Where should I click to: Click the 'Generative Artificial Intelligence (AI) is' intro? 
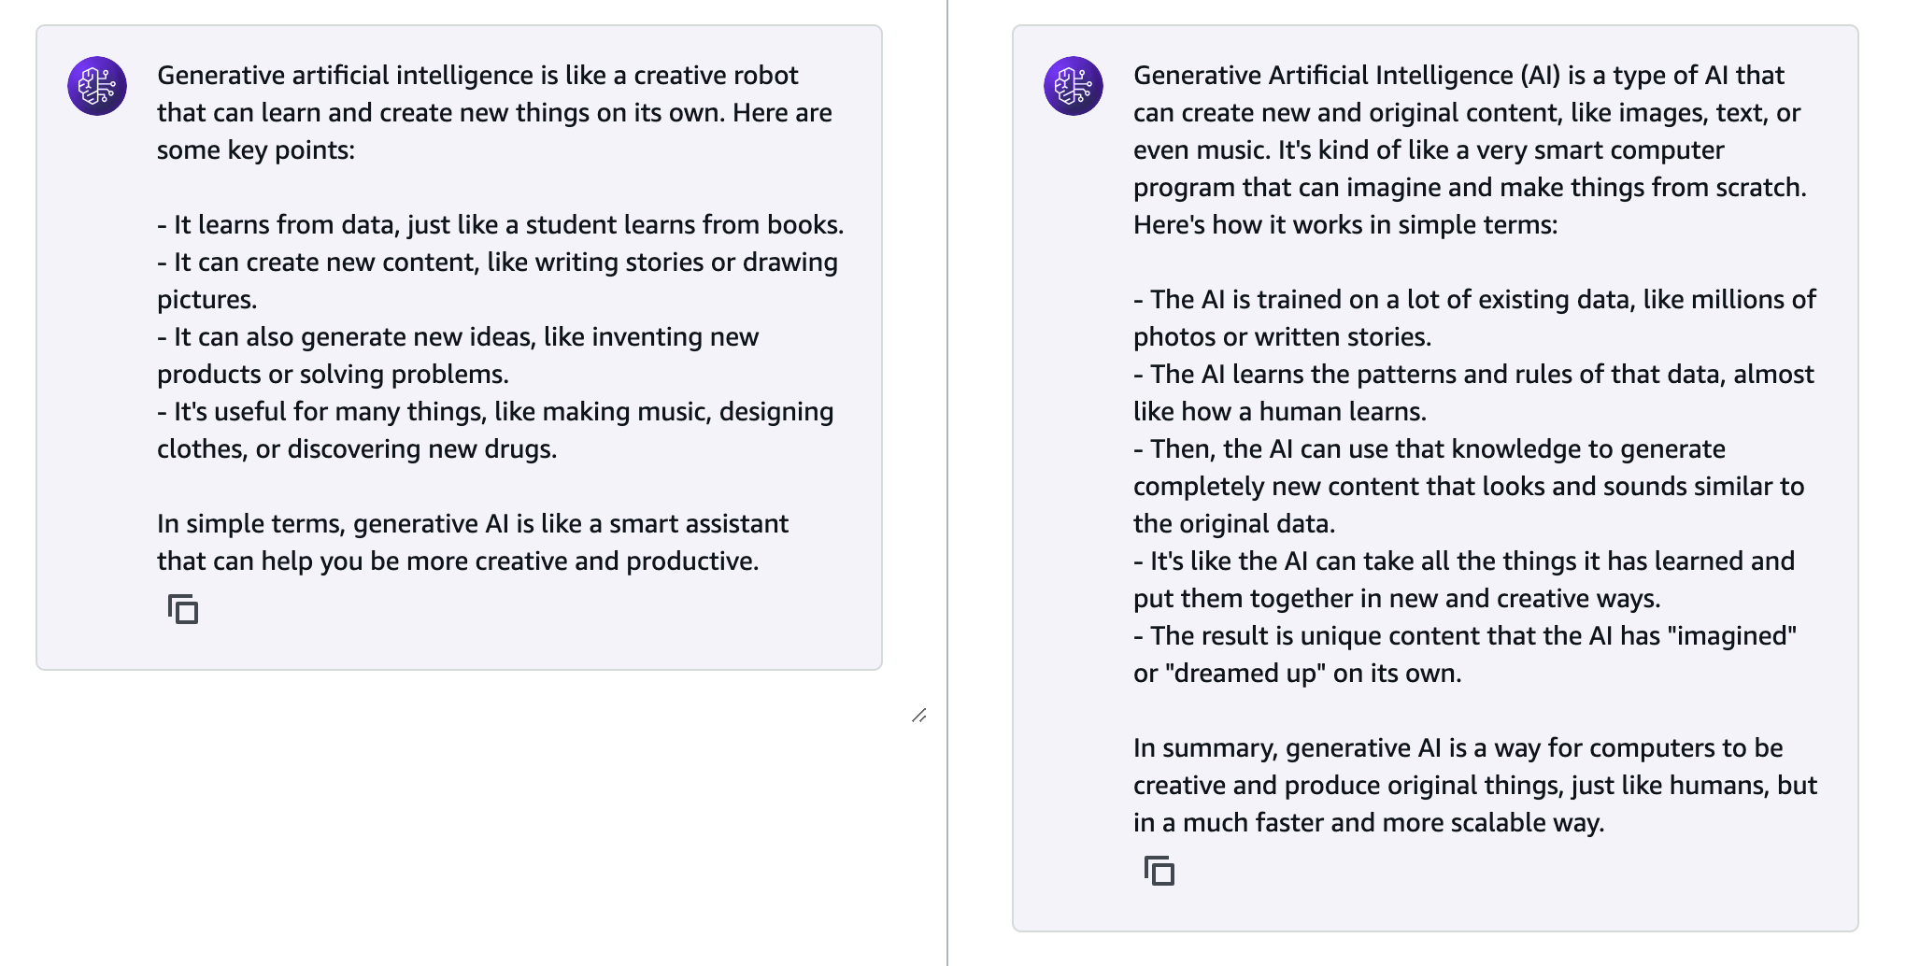pos(1470,149)
